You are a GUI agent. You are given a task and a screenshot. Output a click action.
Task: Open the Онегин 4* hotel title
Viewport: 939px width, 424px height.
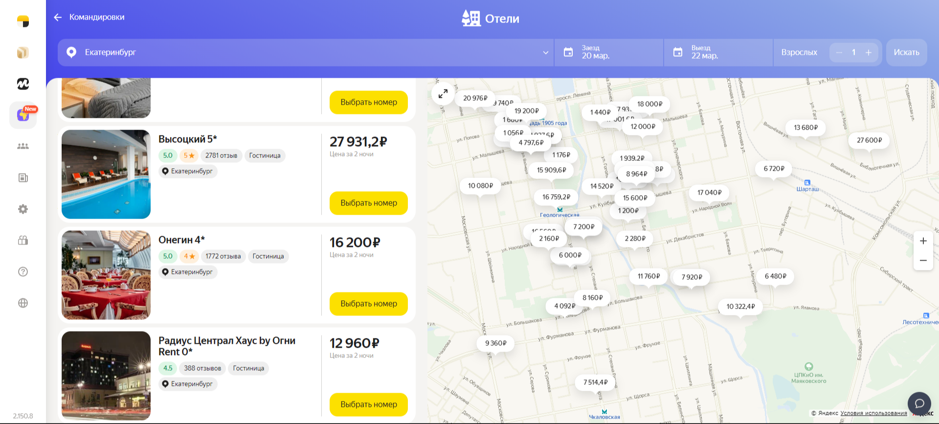point(181,240)
